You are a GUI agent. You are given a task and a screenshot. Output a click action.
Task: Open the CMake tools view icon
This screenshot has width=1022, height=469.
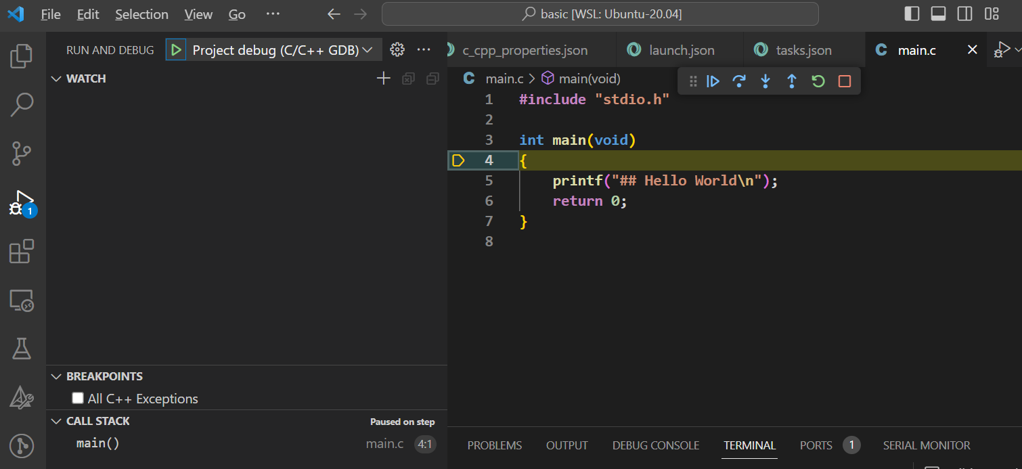pyautogui.click(x=22, y=397)
